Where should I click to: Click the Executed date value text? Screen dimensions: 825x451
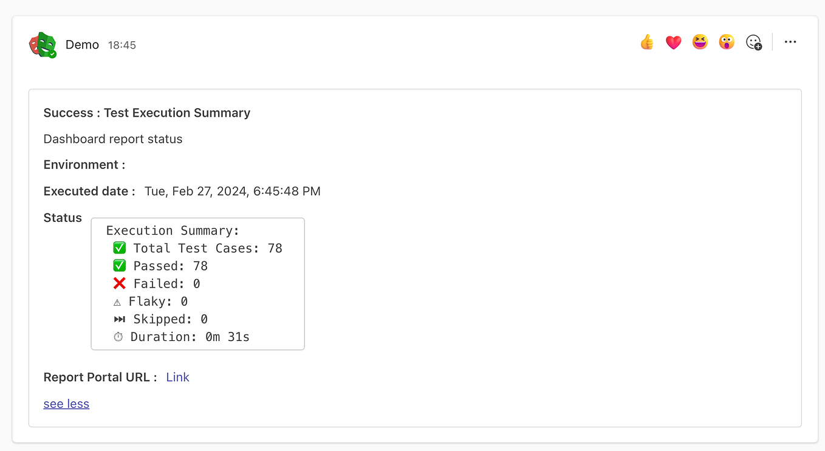233,191
